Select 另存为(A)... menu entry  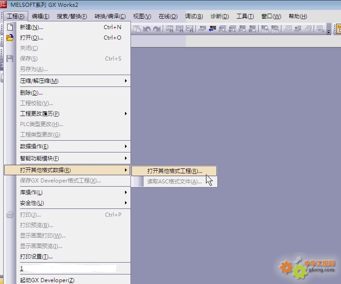pos(67,69)
